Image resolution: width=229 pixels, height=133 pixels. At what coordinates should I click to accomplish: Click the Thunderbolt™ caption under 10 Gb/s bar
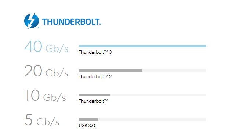point(94,101)
